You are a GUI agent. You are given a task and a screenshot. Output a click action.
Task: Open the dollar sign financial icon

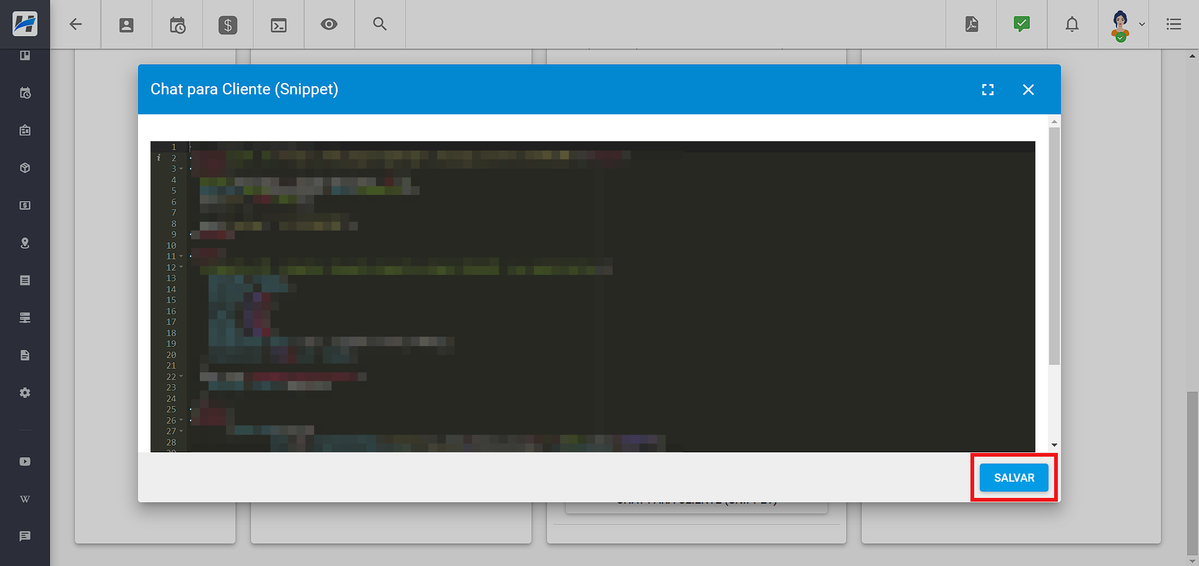pyautogui.click(x=228, y=25)
